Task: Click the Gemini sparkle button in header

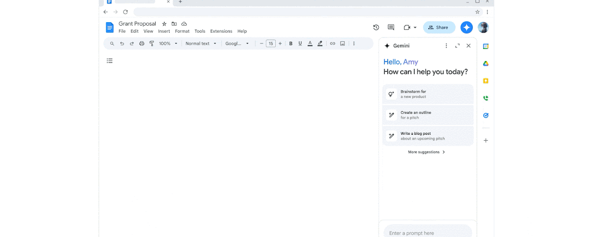Action: (466, 28)
